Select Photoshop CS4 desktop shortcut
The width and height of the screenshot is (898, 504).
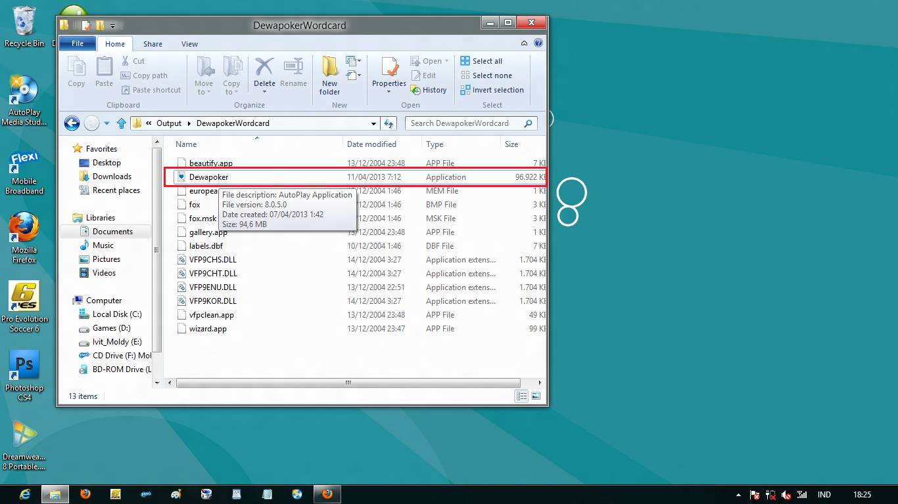coord(24,375)
